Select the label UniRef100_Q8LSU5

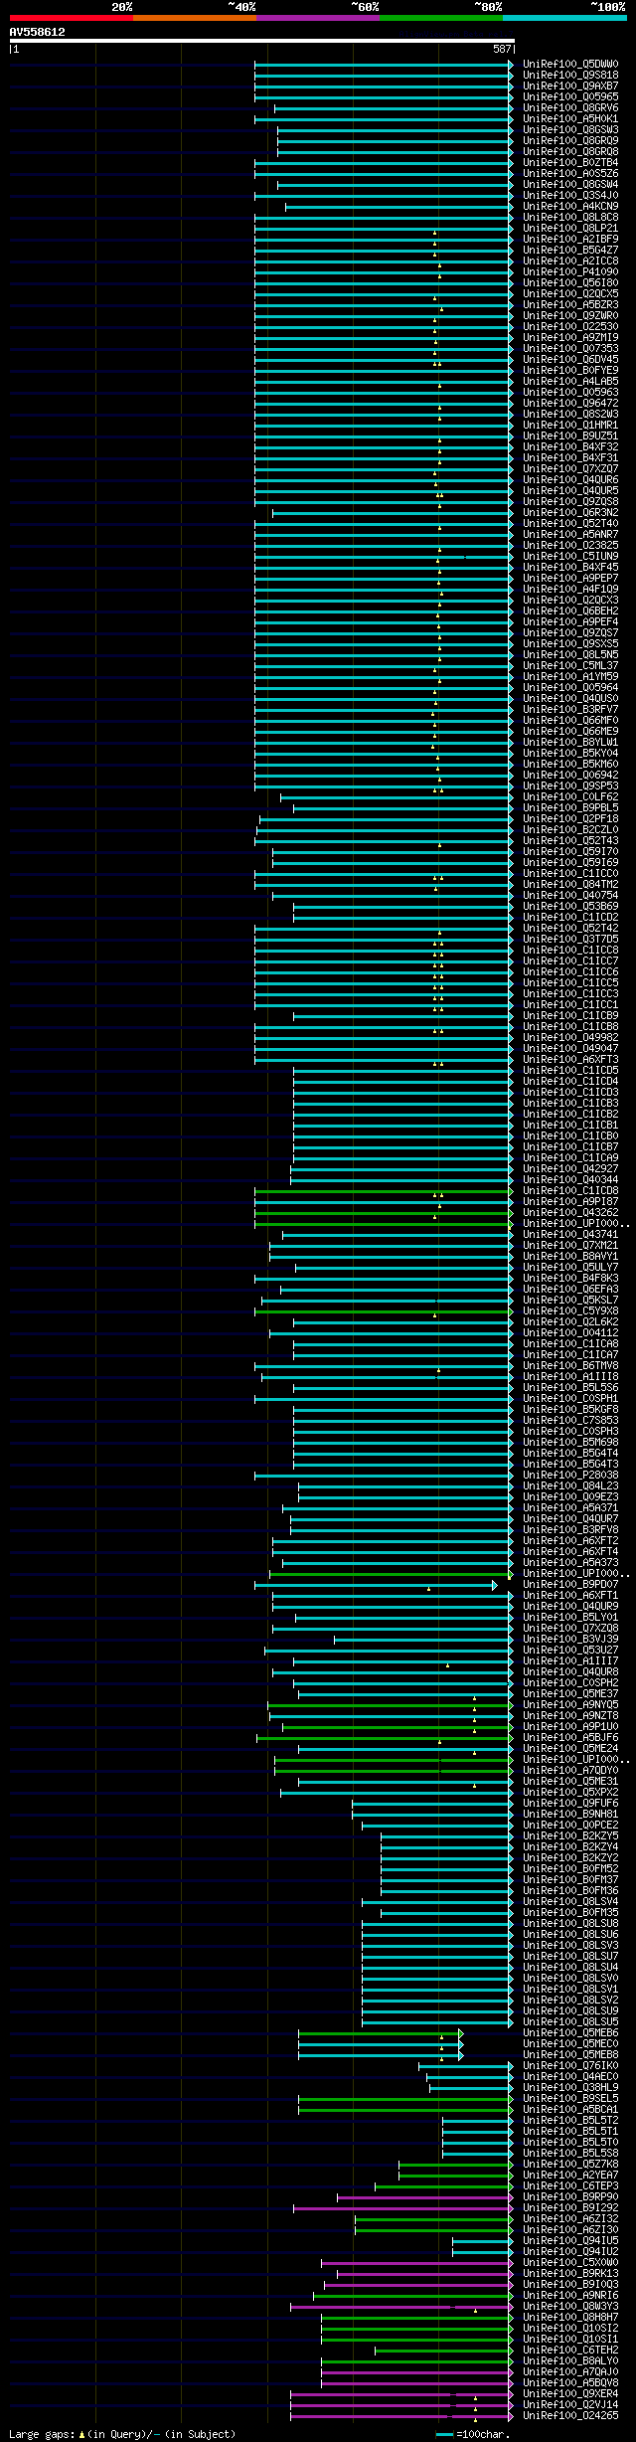click(570, 2022)
